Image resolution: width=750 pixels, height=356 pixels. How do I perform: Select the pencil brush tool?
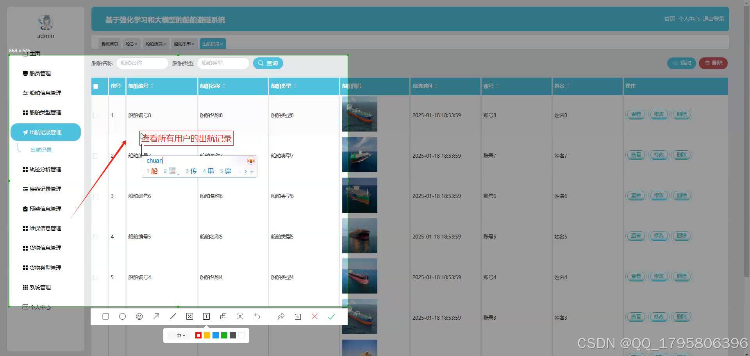point(173,317)
